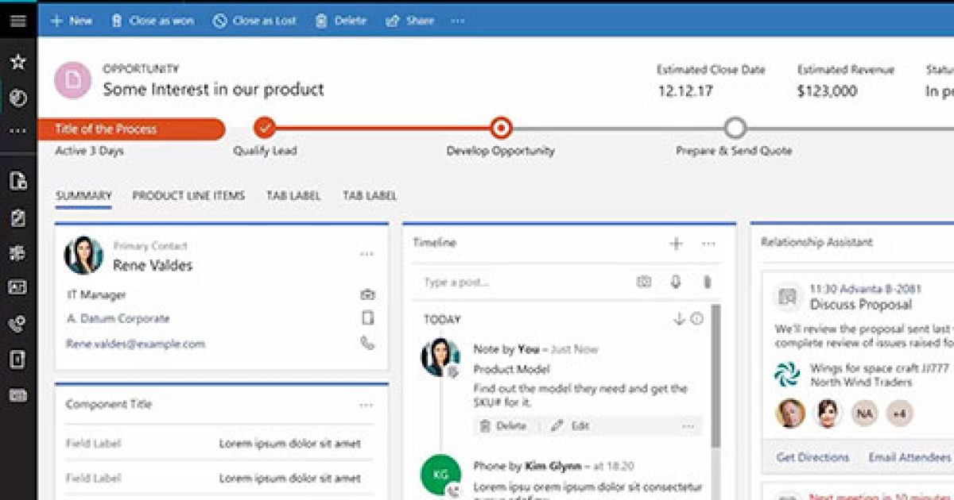
Task: Select the completed Qualify Lead stage circle
Action: coord(265,128)
